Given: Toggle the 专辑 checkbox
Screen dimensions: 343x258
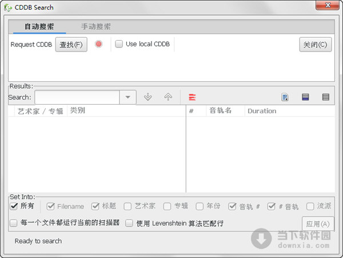Looking at the screenshot, I should click(167, 206).
